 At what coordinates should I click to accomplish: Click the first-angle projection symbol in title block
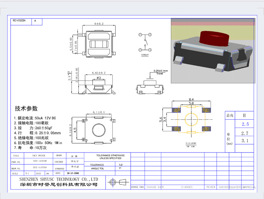pos(118,182)
